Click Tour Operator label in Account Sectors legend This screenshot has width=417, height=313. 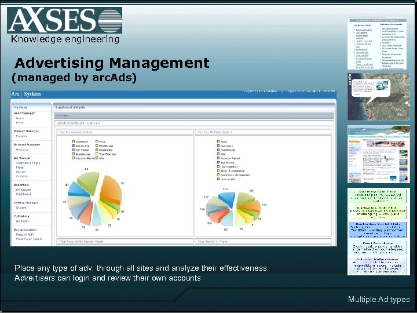[108, 154]
